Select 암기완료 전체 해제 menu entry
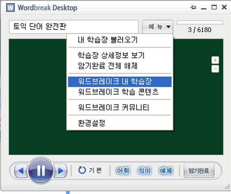Viewport: 231px width, 194px height. (x=120, y=66)
